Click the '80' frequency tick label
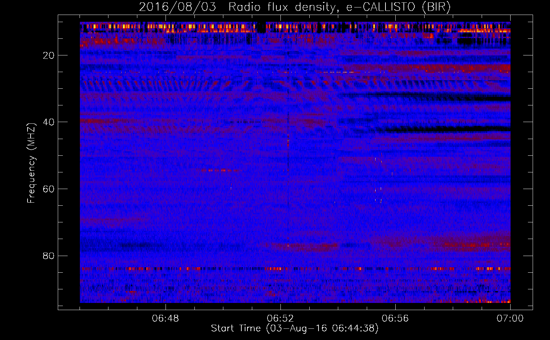 click(x=49, y=256)
